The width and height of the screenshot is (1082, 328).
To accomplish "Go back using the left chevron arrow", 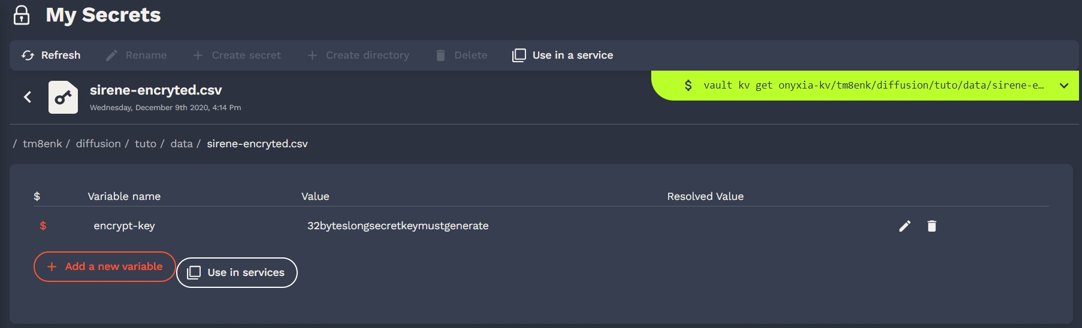I will (28, 97).
